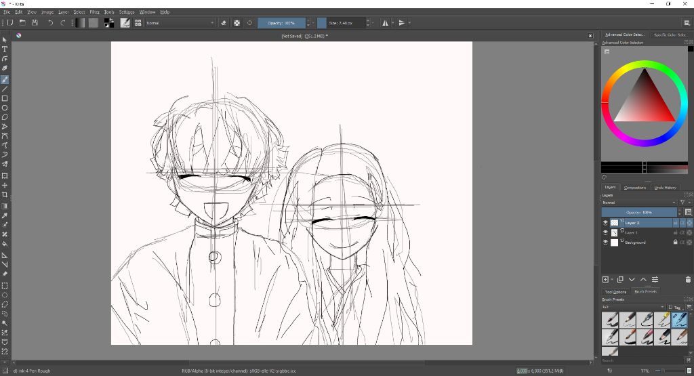Click the Save icon in toolbar
694x376 pixels.
(x=35, y=22)
